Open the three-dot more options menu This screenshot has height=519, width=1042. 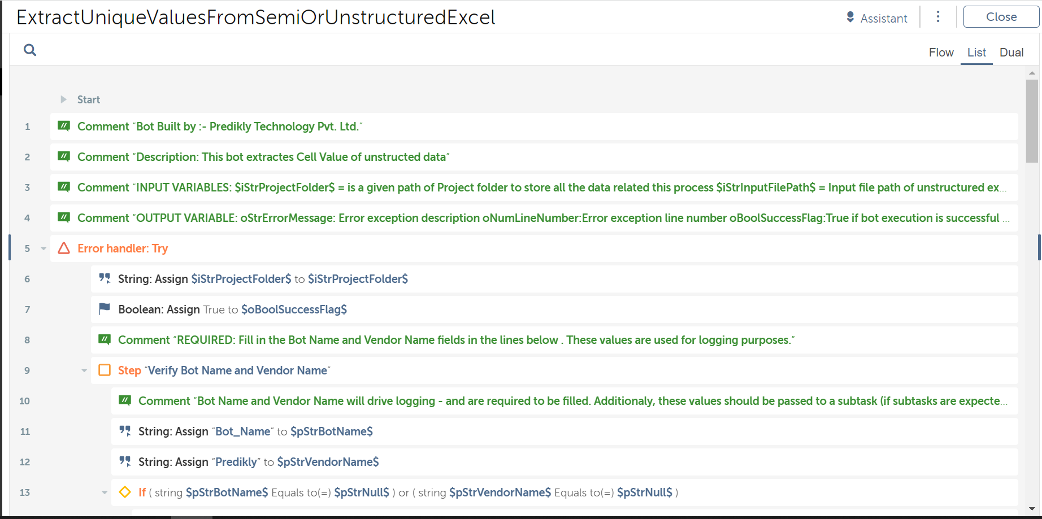tap(938, 17)
